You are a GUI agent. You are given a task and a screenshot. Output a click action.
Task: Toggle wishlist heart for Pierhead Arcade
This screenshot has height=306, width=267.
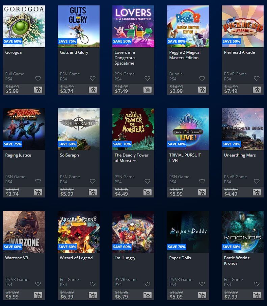point(257,78)
